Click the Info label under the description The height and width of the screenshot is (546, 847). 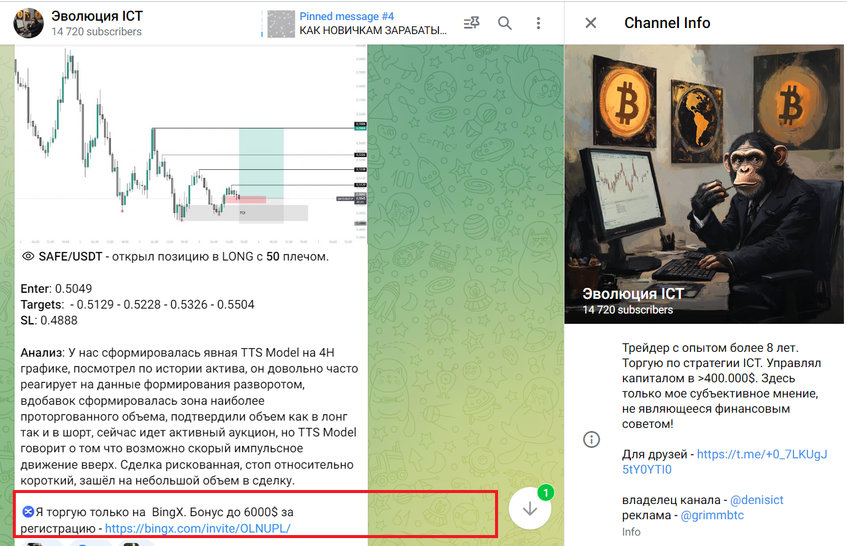(631, 532)
